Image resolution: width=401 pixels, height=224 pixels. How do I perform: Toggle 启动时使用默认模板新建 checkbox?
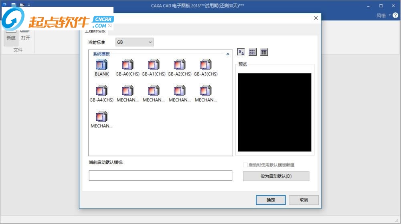click(x=245, y=165)
